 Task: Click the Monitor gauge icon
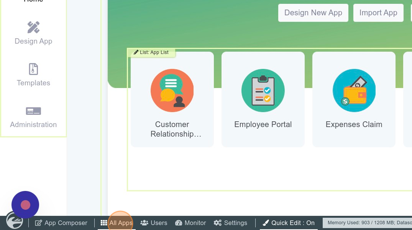coord(179,223)
